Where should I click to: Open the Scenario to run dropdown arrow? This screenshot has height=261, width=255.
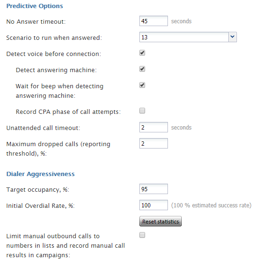point(233,37)
